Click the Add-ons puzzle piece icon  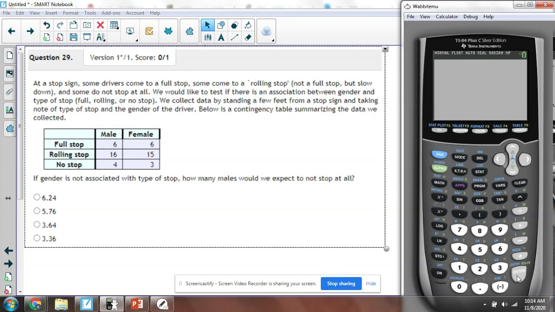(x=189, y=31)
